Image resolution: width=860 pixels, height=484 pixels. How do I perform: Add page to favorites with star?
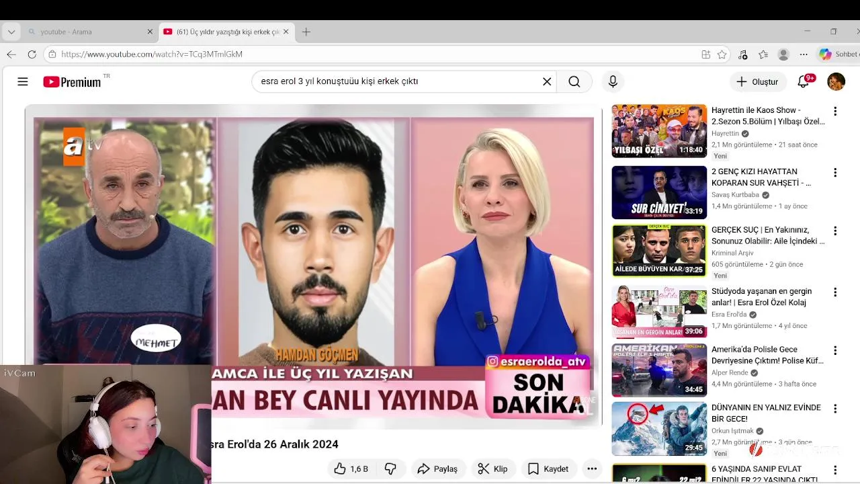(722, 54)
